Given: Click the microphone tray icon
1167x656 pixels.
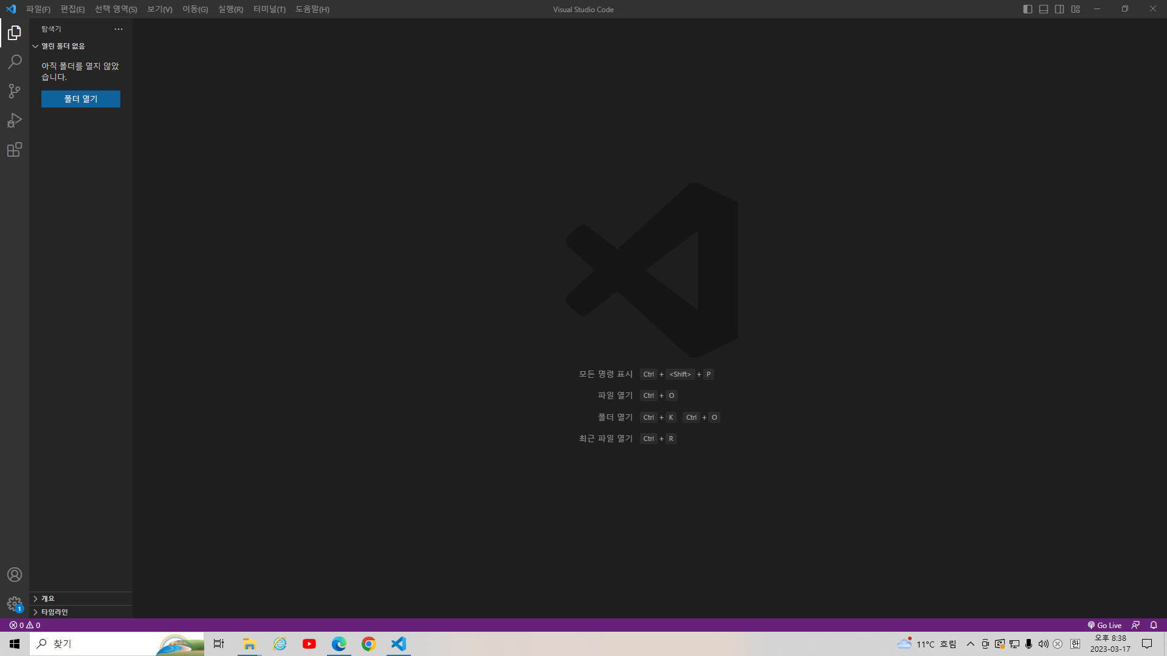Looking at the screenshot, I should coord(1028,644).
